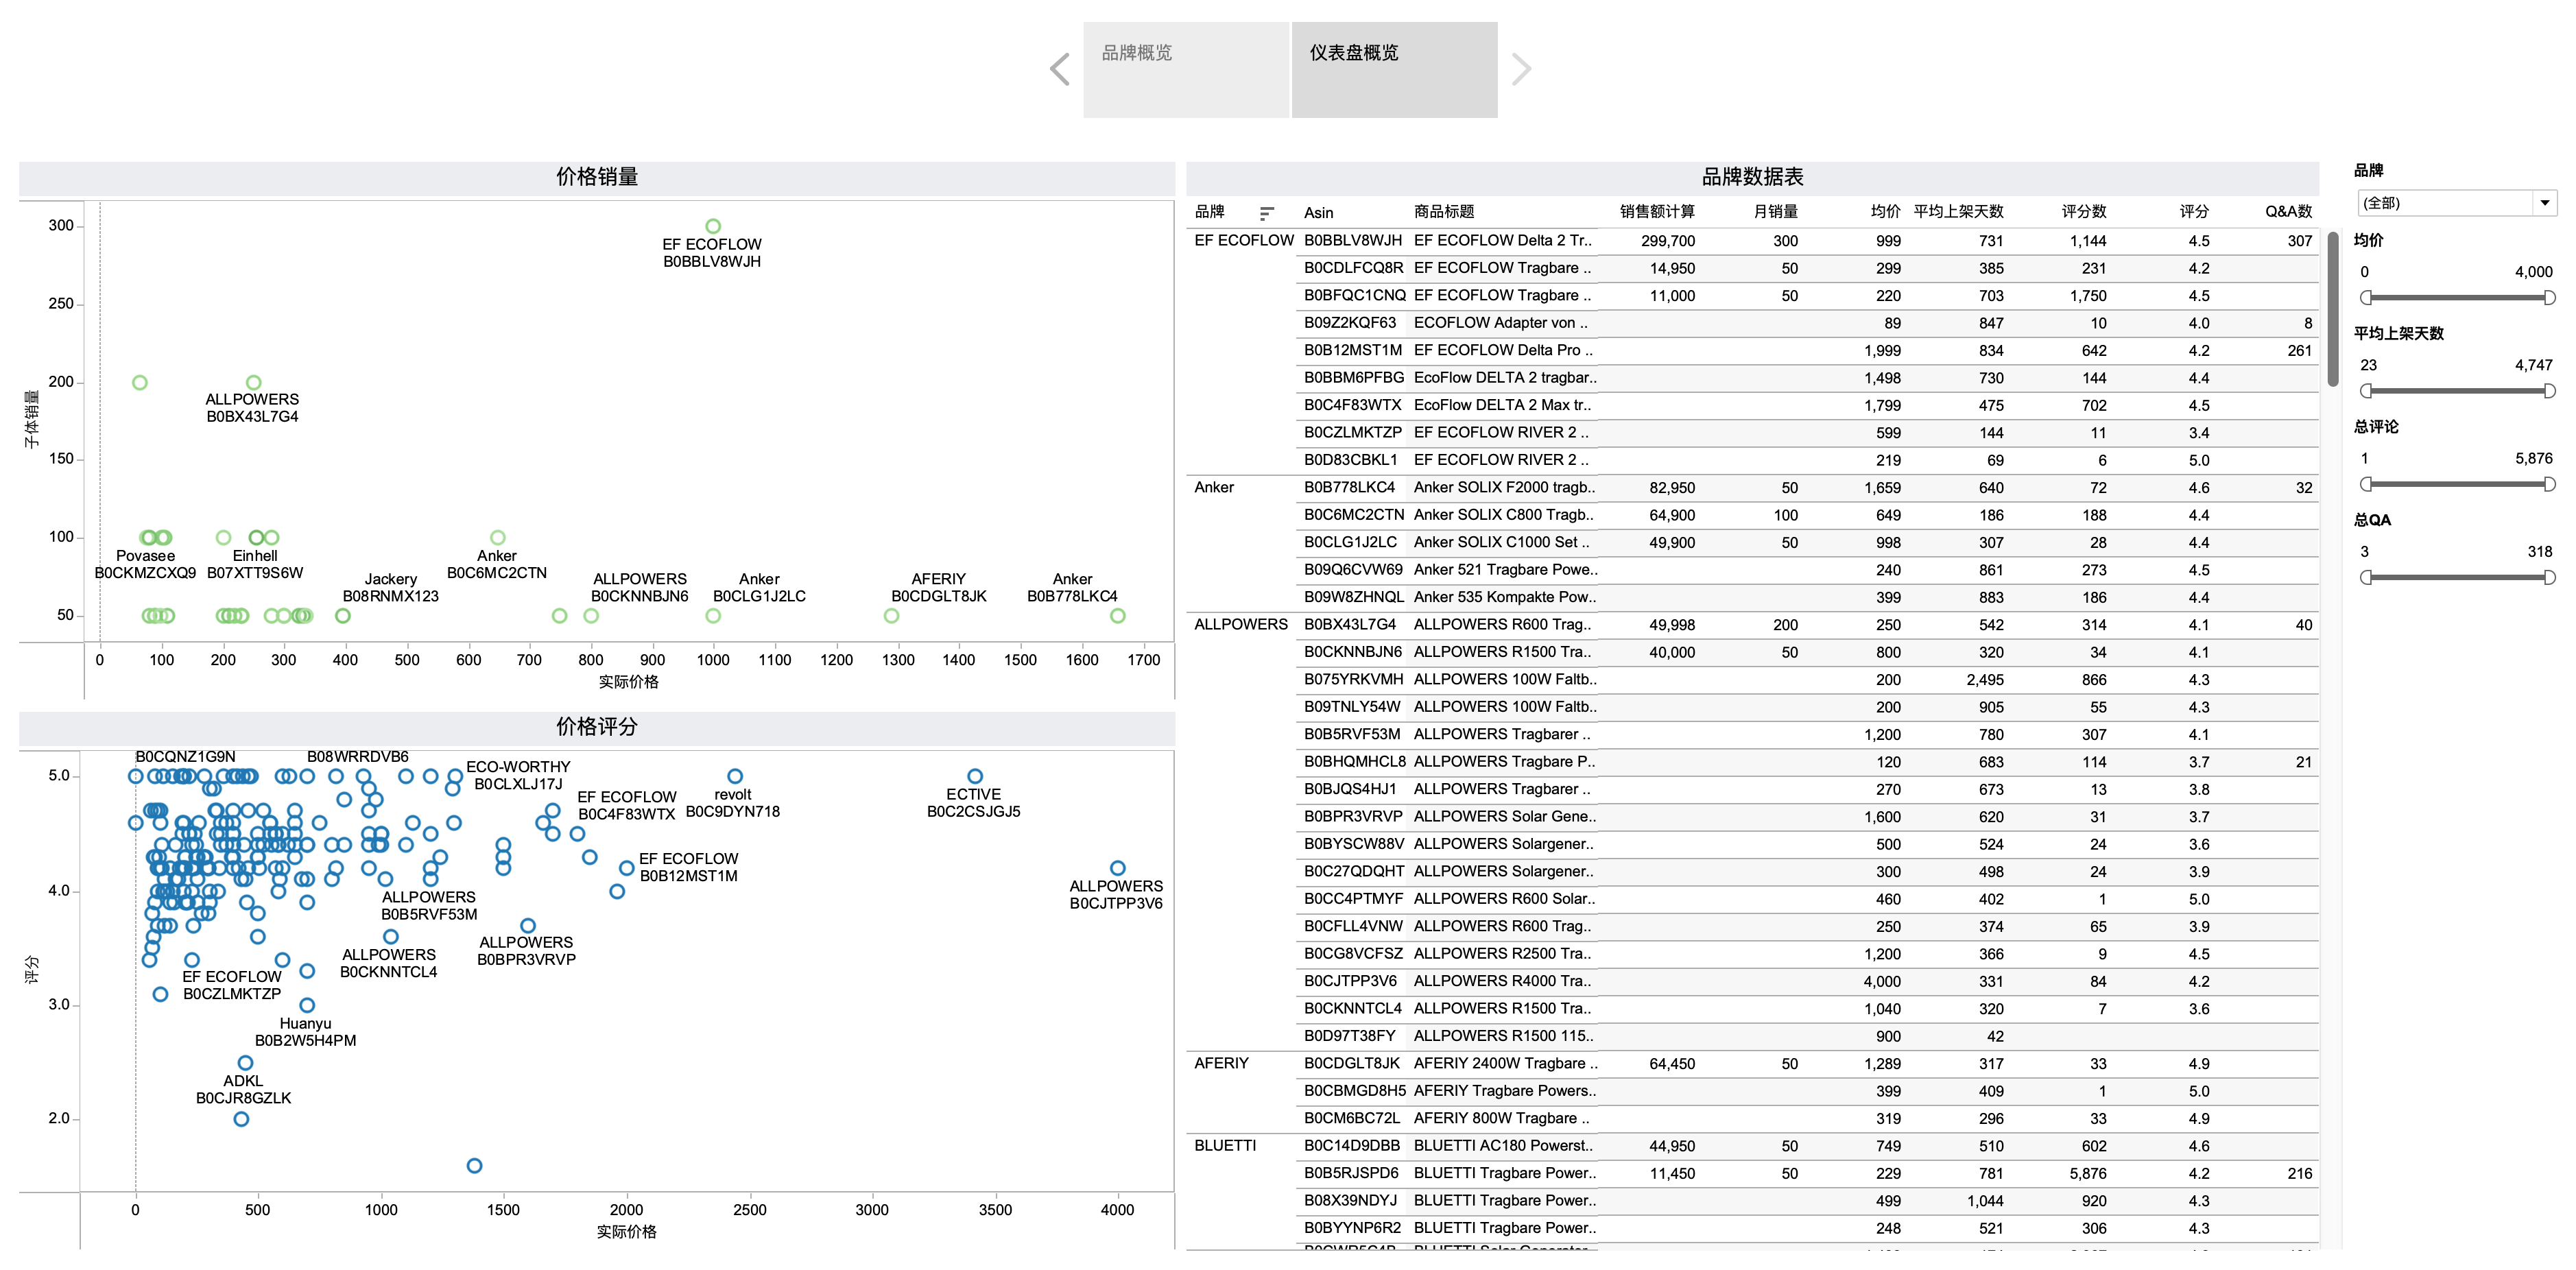
Task: Select the EF ECOFLOW B0BBLV8WJH point at 300 sales
Action: point(713,227)
